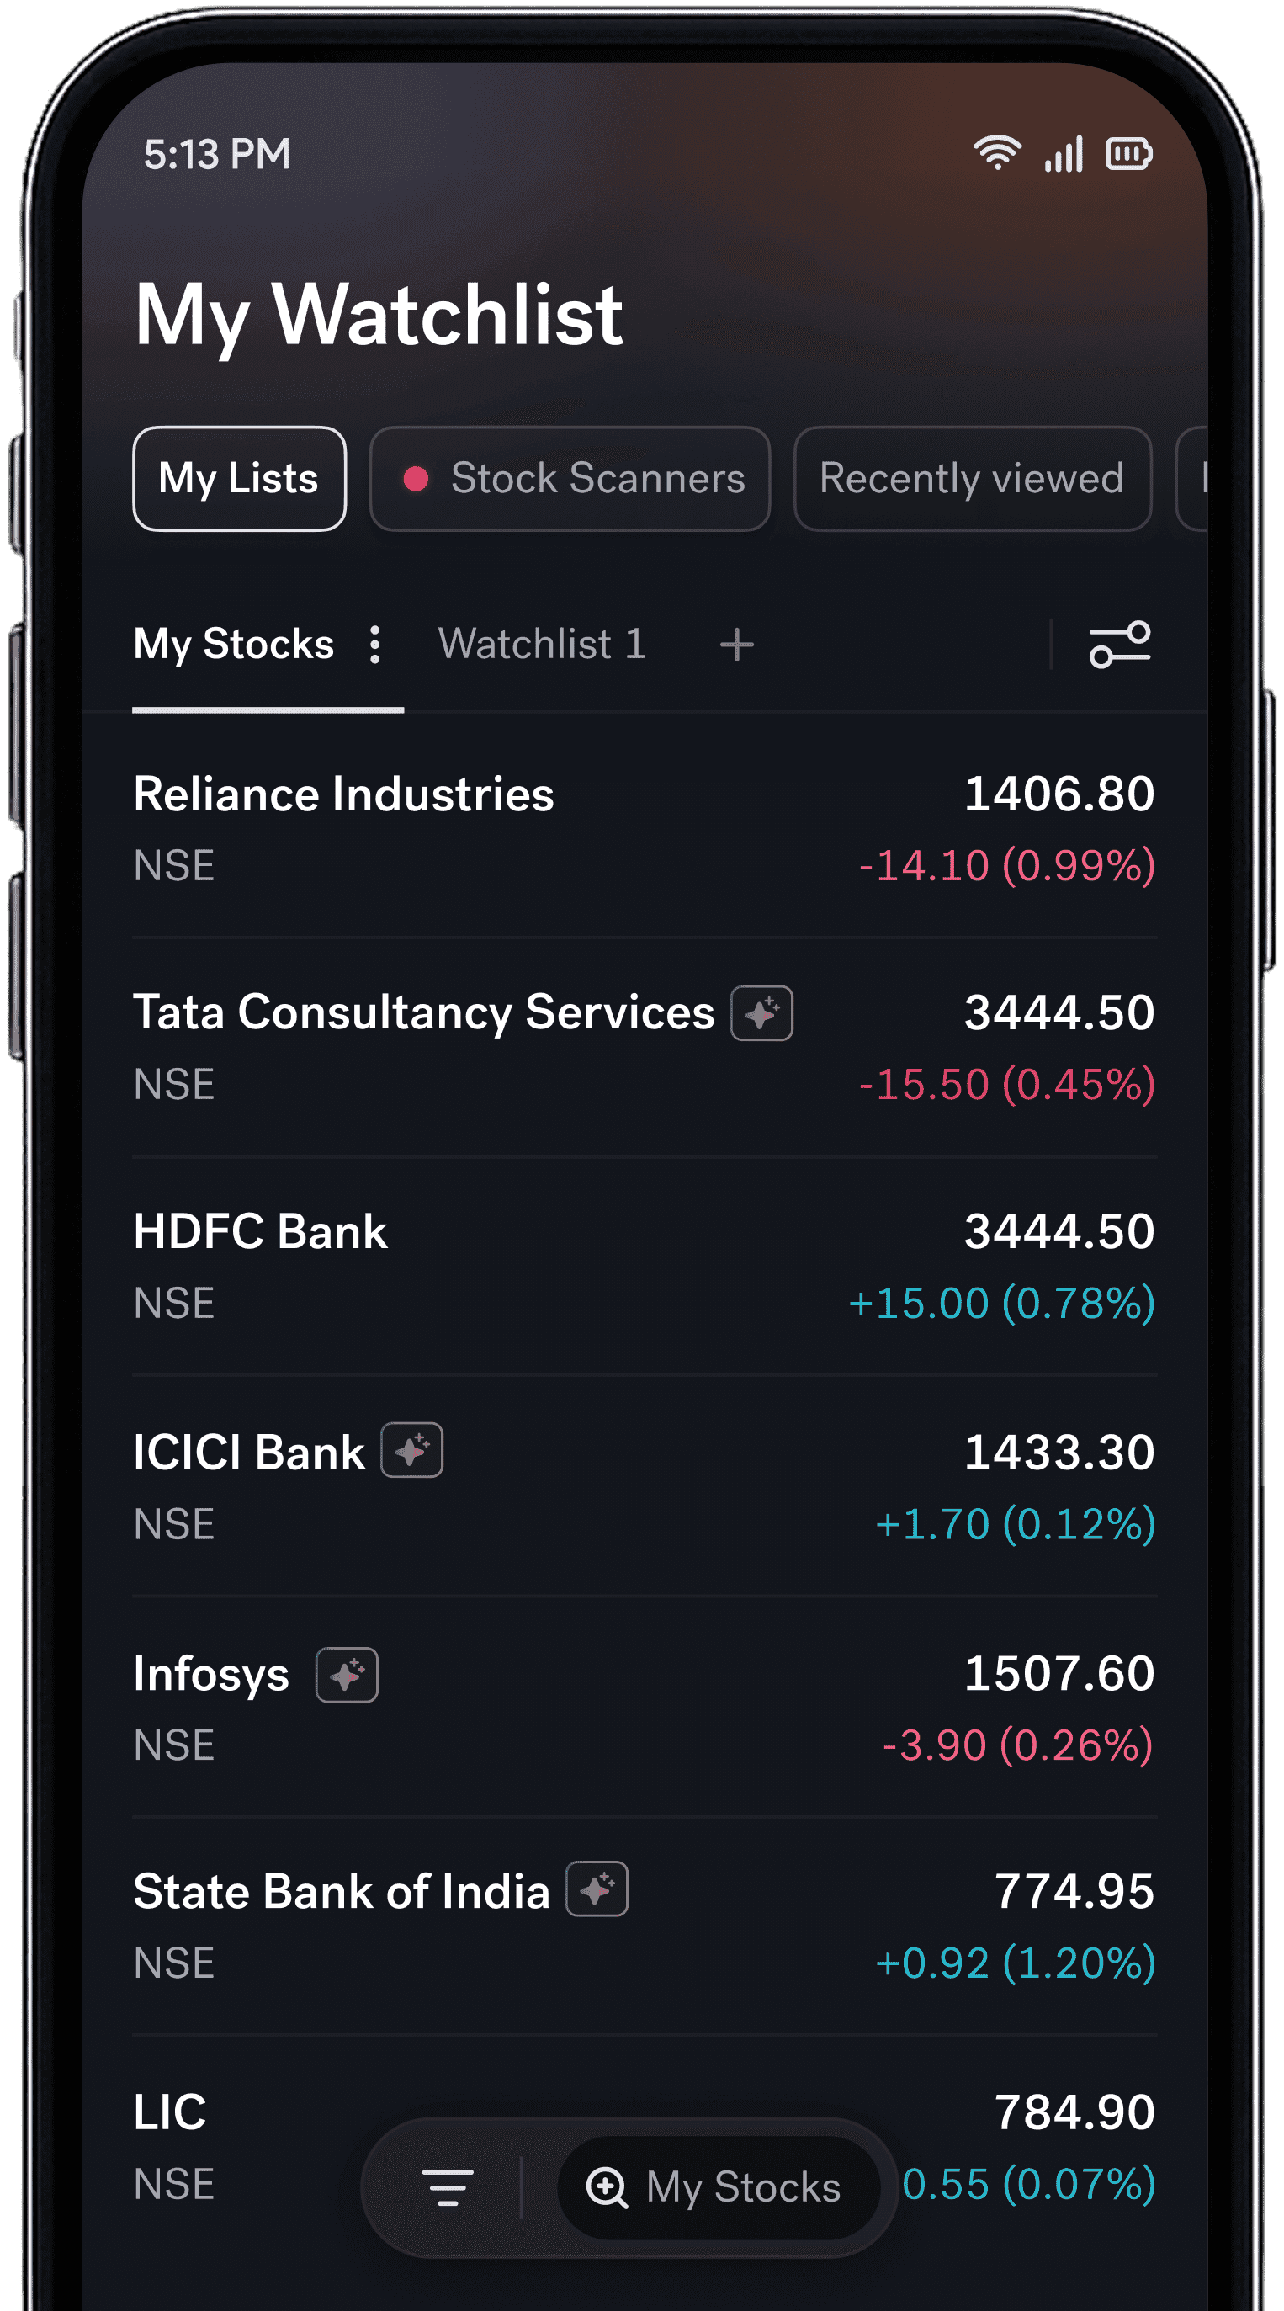Select the Recently viewed chip
This screenshot has height=2311, width=1284.
[x=972, y=478]
